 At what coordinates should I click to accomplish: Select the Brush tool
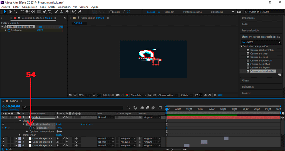click(56, 12)
